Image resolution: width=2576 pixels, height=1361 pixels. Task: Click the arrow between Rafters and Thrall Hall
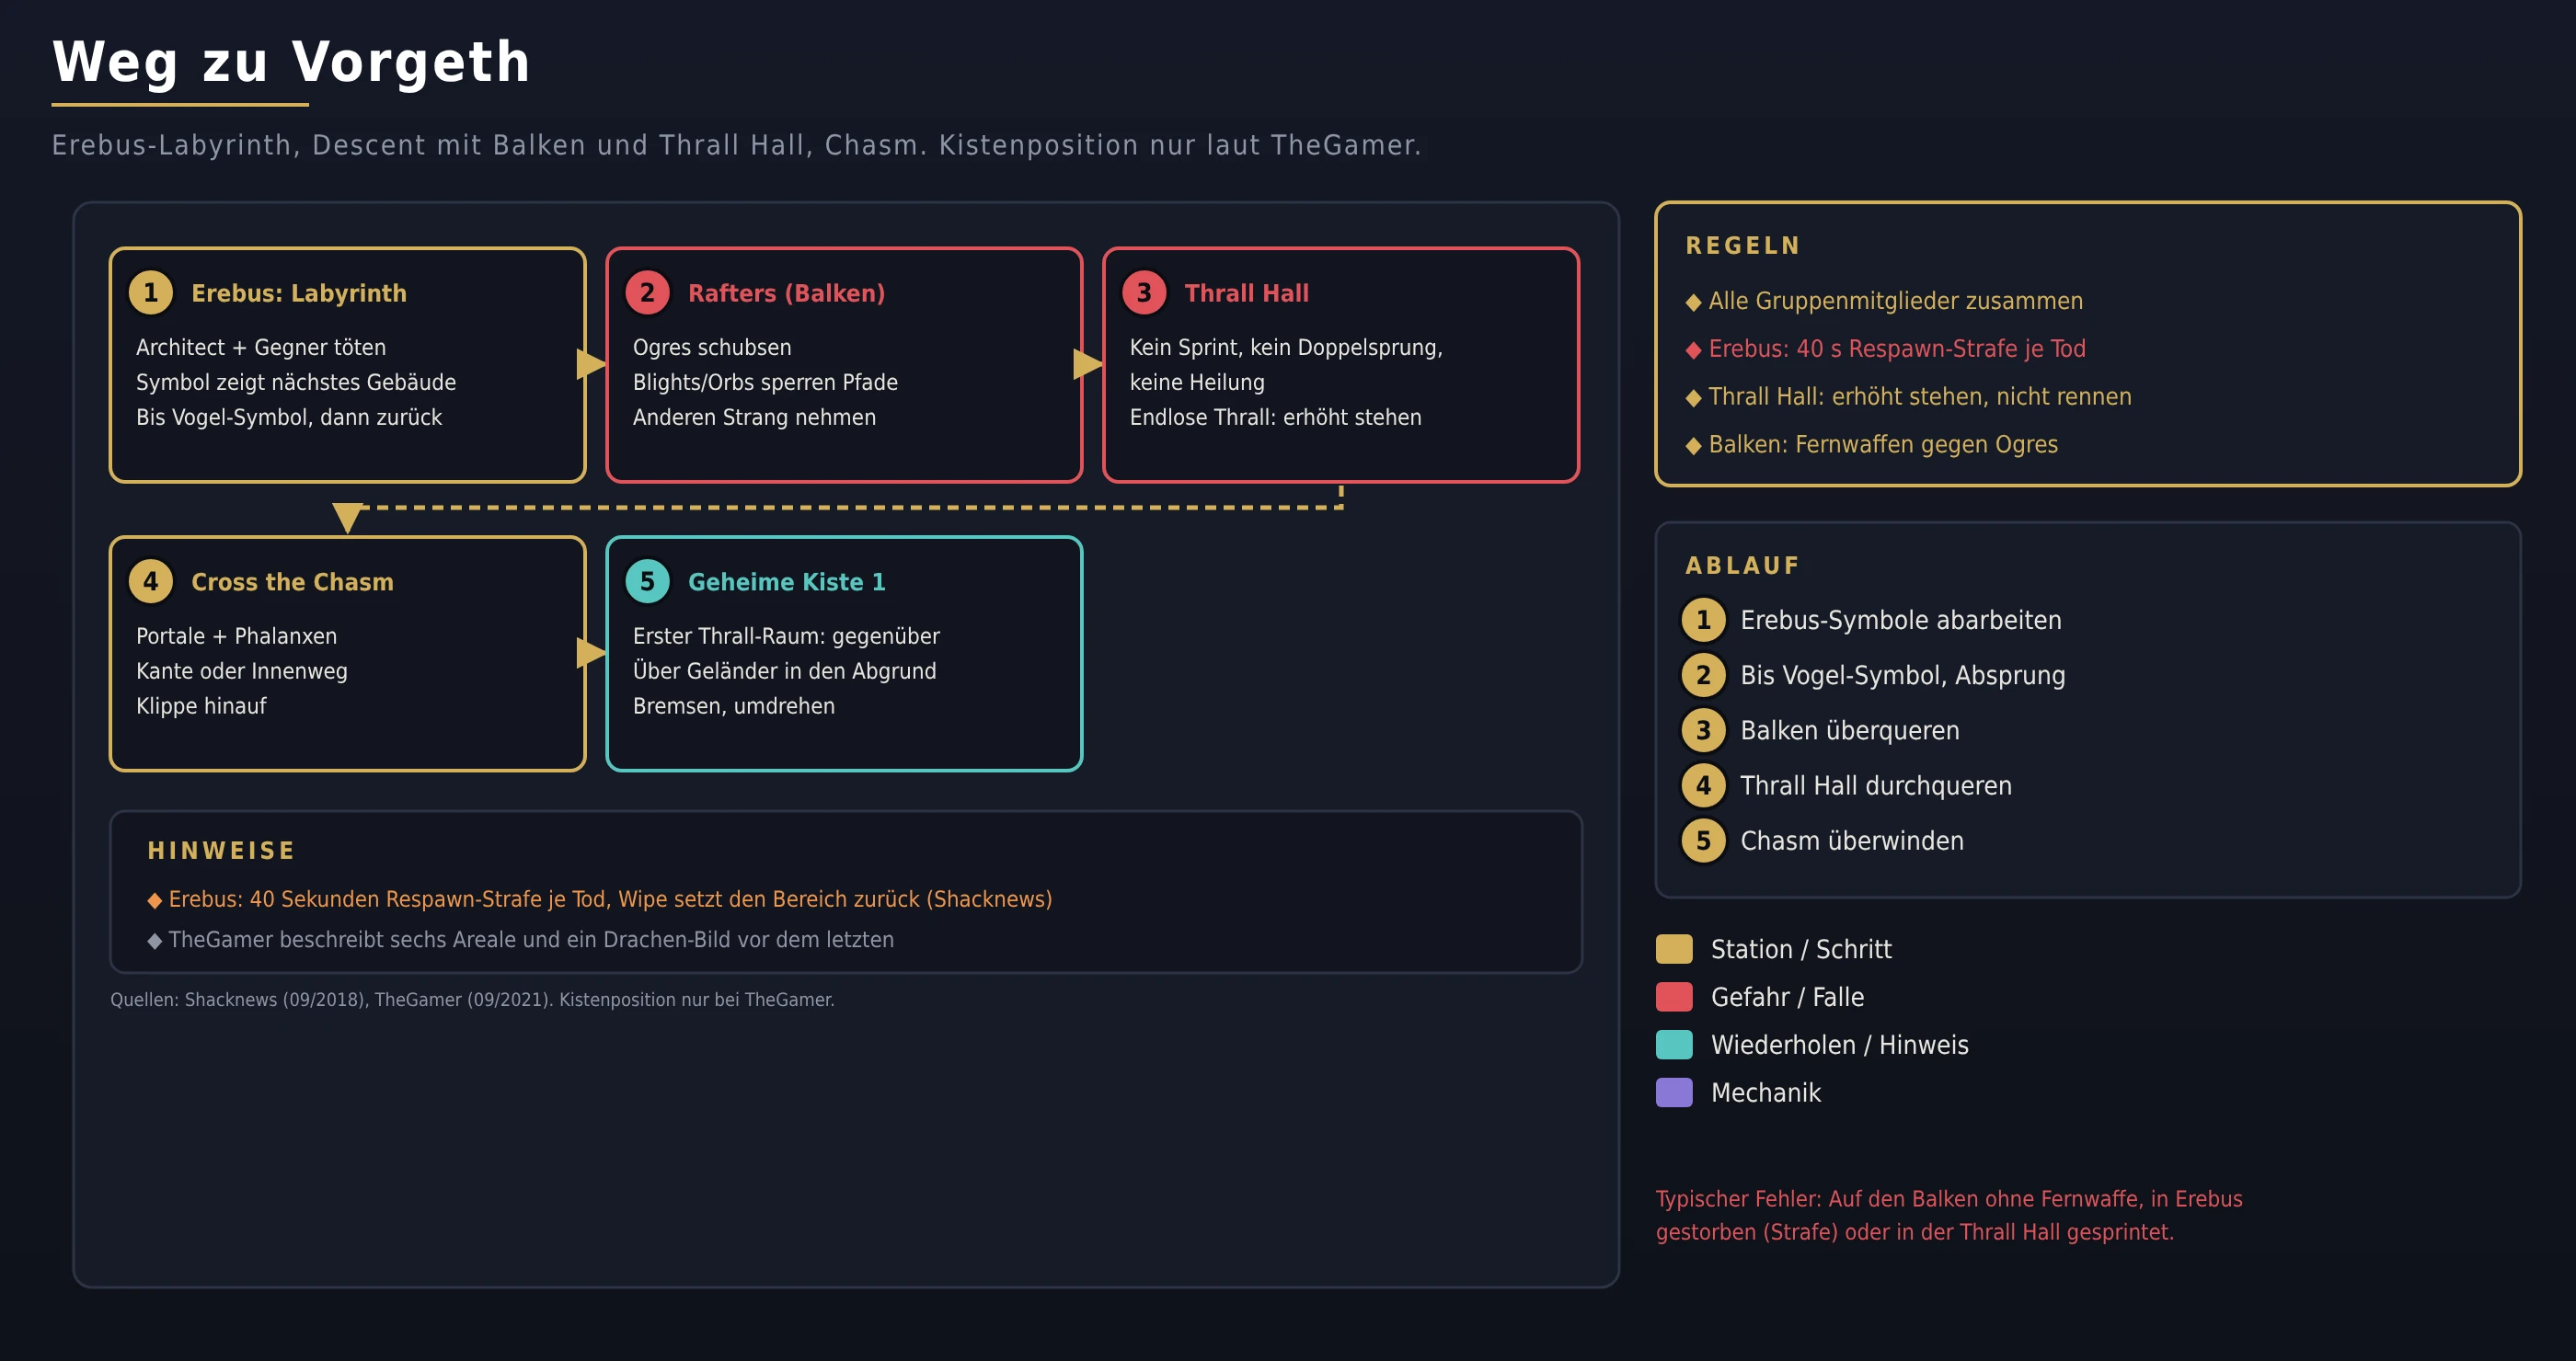pos(1089,365)
